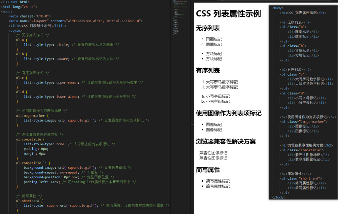Screen dimensions: 338x214
Task: Select the rendered '有序列表' heading in preview
Action: click(x=208, y=71)
